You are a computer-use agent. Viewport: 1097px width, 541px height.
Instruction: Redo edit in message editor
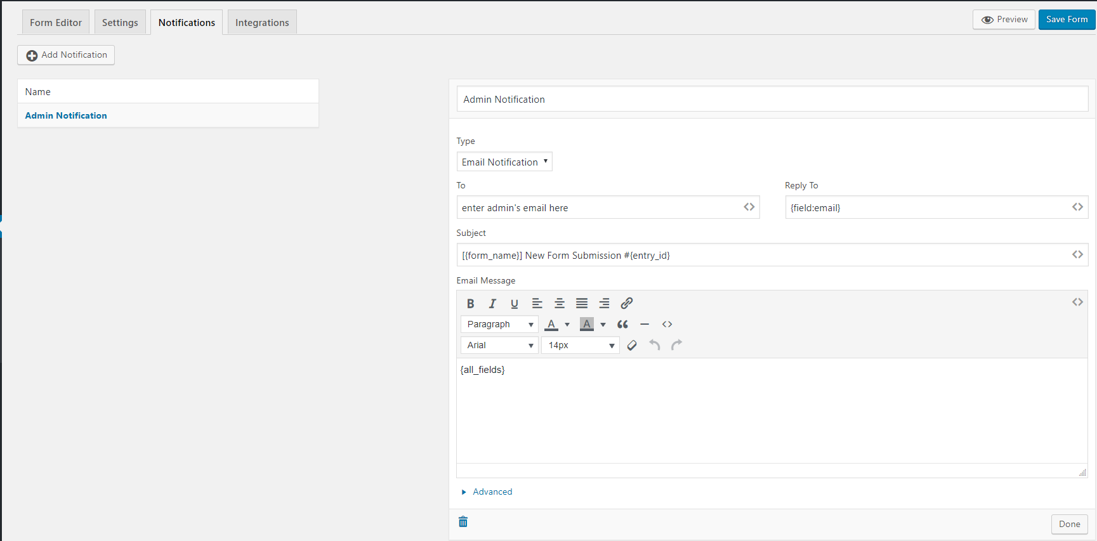point(677,345)
